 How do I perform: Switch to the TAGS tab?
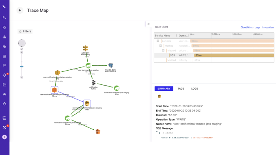[x=181, y=89]
